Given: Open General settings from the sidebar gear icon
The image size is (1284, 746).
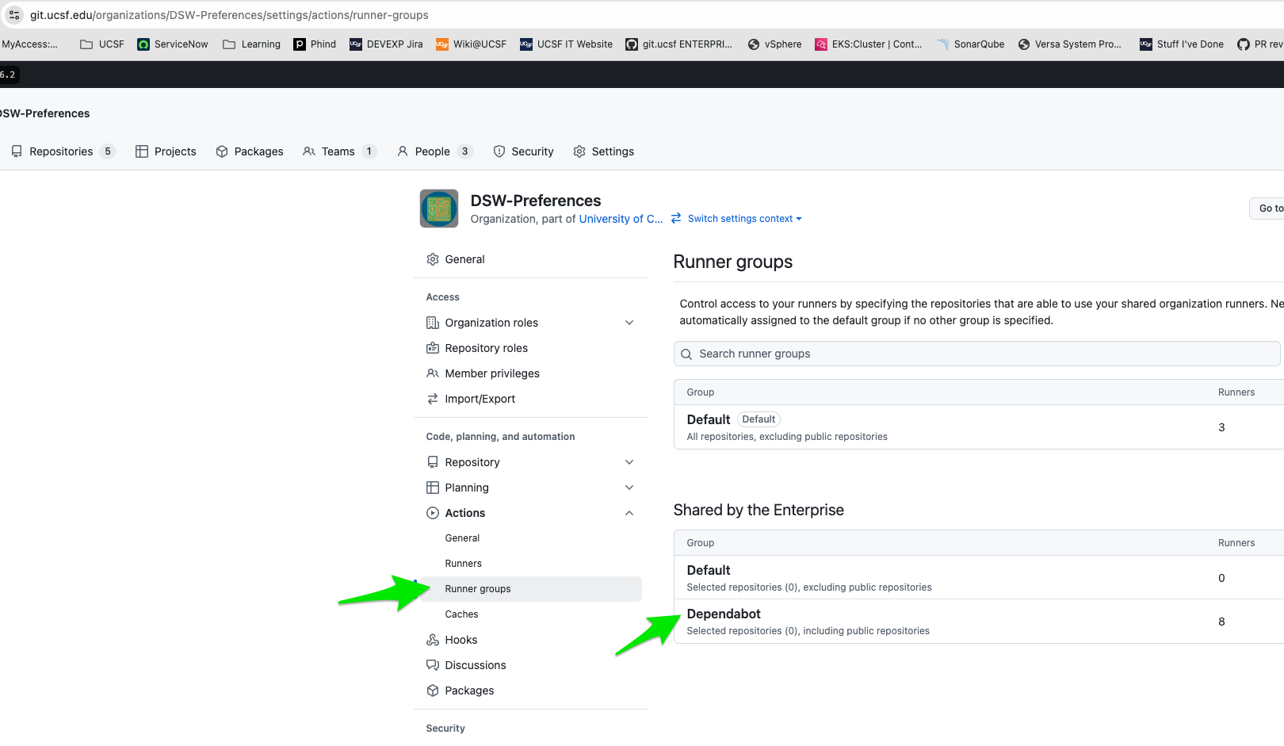Looking at the screenshot, I should (x=433, y=259).
